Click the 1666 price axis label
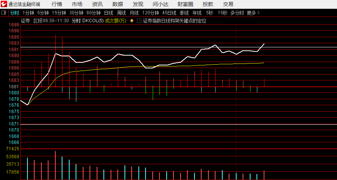Screen dimensions: 337x180 point(14,142)
